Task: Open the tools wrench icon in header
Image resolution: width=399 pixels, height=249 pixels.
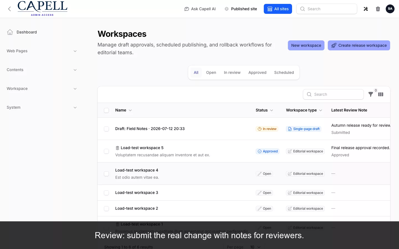Action: pyautogui.click(x=366, y=9)
